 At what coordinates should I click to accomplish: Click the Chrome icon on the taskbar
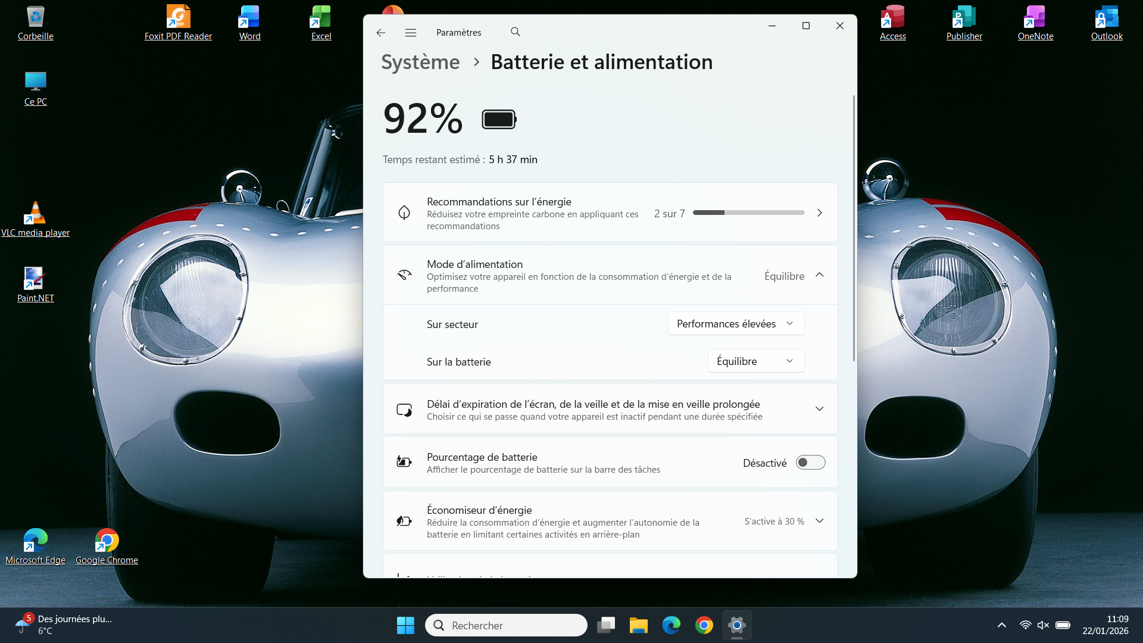[x=704, y=625]
